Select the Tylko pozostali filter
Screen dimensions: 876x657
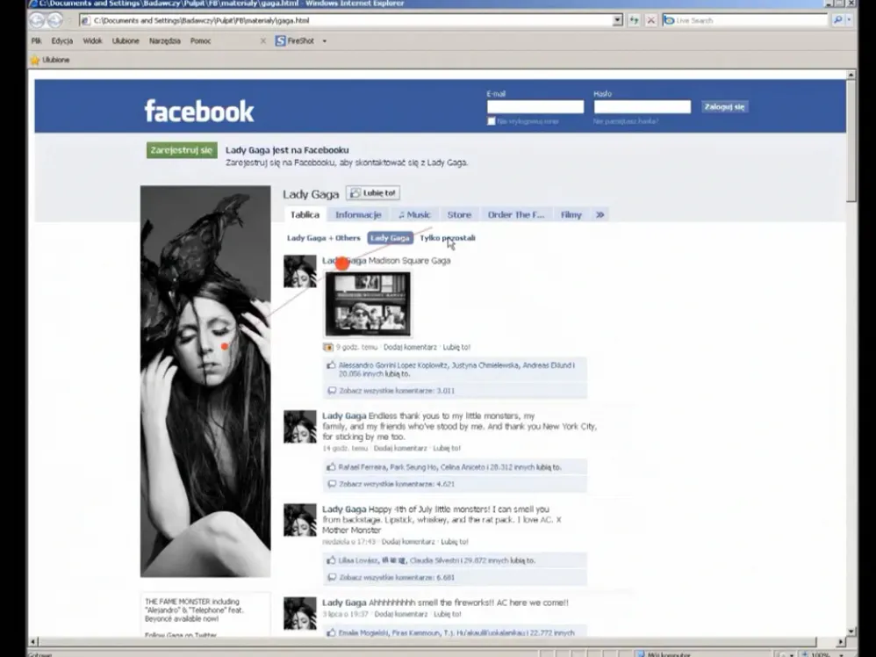(x=447, y=238)
